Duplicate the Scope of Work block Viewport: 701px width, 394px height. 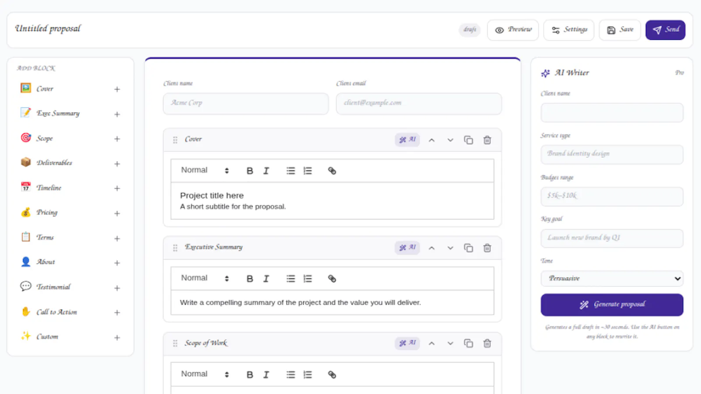click(468, 343)
